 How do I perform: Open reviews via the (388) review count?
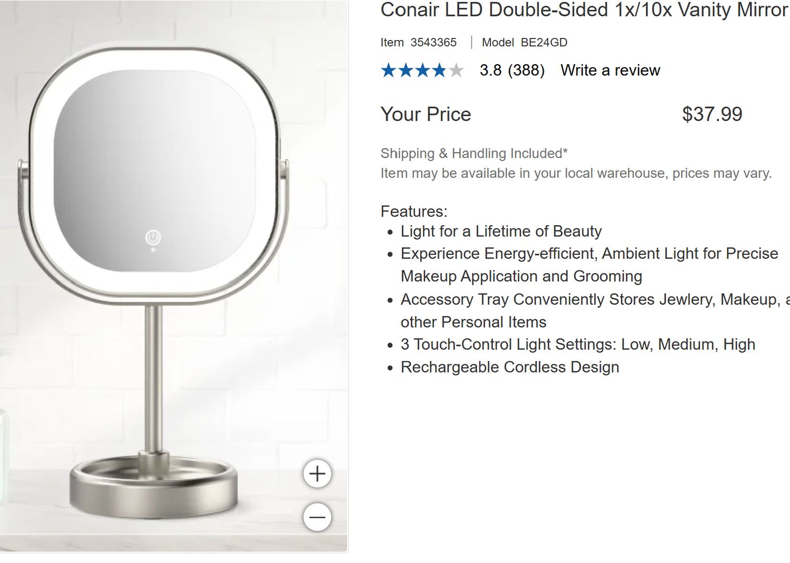pyautogui.click(x=526, y=70)
